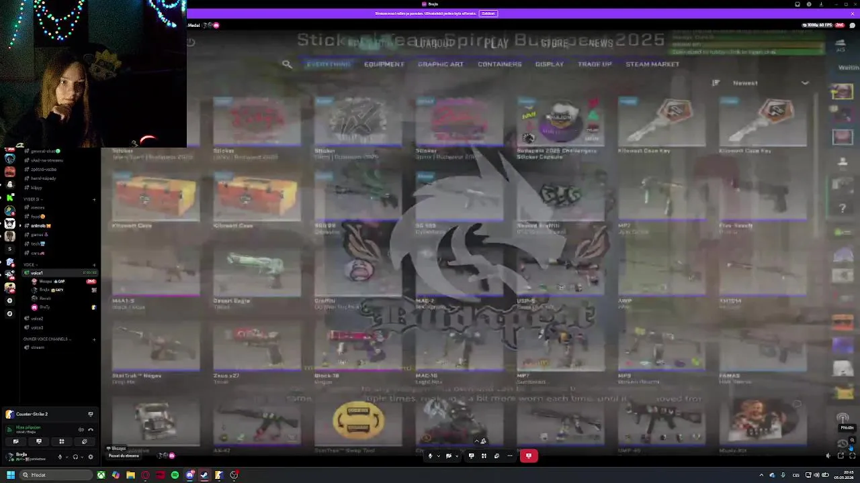Open the Newest sort dropdown

[771, 83]
